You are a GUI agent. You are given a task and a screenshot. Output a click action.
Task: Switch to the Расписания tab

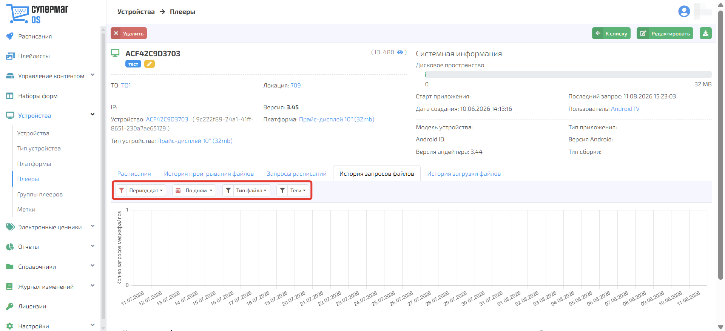point(134,173)
